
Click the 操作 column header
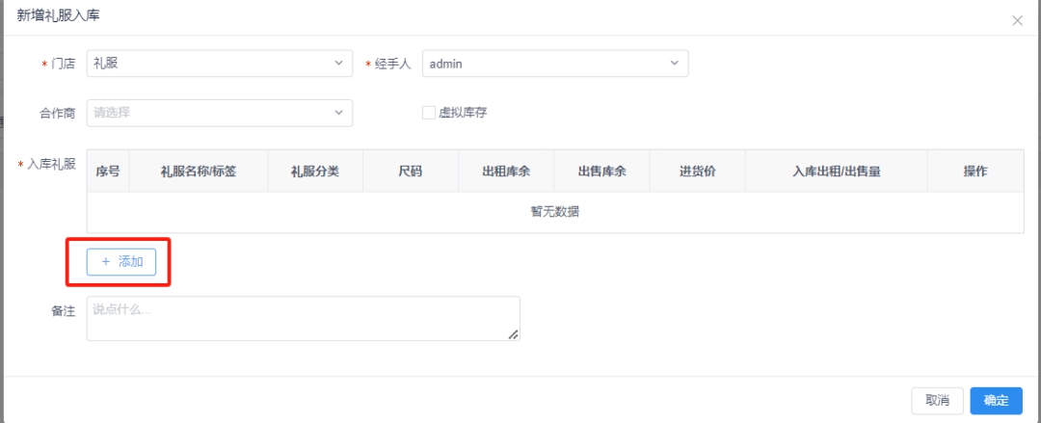click(x=975, y=171)
